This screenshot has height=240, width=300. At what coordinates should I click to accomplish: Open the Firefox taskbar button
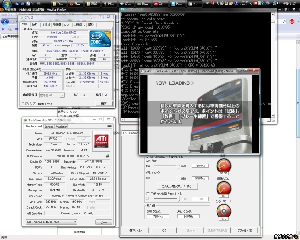coord(75,4)
